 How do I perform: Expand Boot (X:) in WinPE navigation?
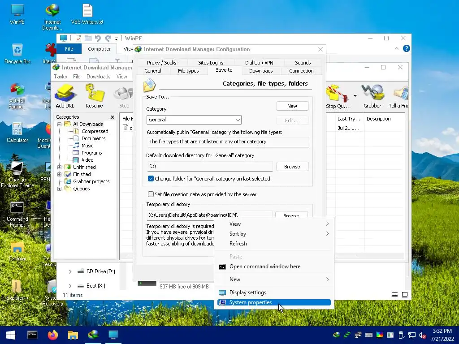point(70,286)
